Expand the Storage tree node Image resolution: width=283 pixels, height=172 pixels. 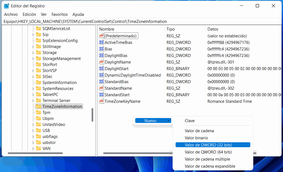click(33, 53)
